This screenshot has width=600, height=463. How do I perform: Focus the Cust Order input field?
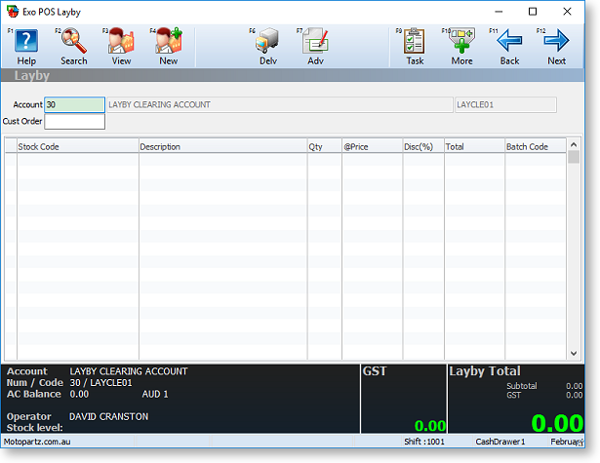coord(74,122)
